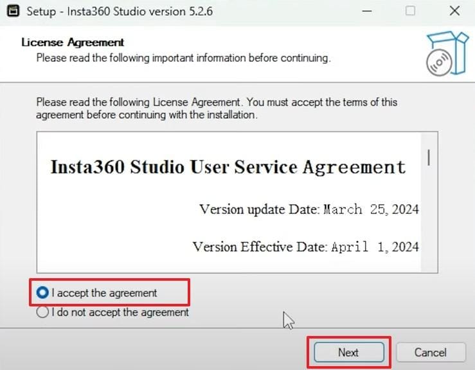This screenshot has height=370, width=475.
Task: Click "Version update Date: March 25, 2024" line
Action: coord(309,209)
